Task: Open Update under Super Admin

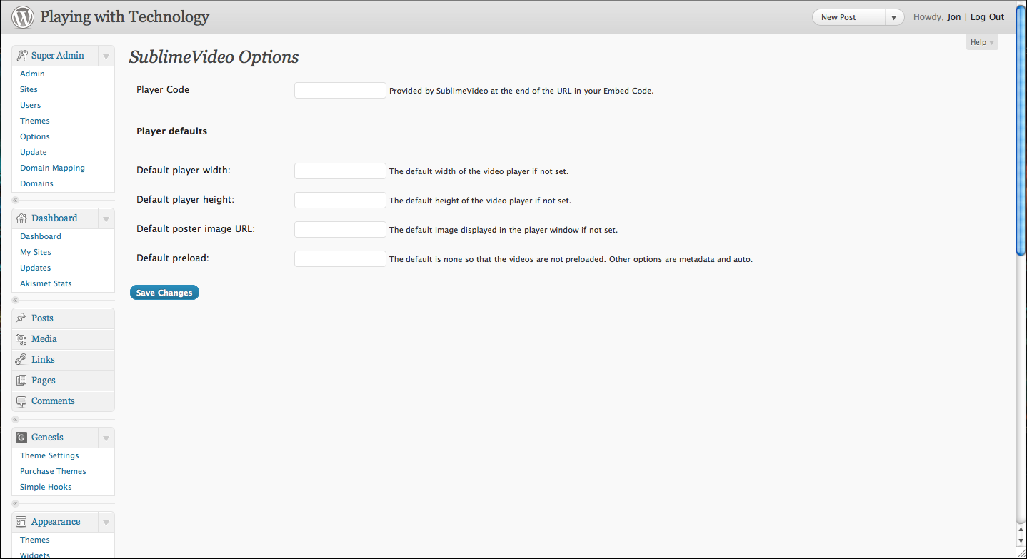Action: (34, 152)
